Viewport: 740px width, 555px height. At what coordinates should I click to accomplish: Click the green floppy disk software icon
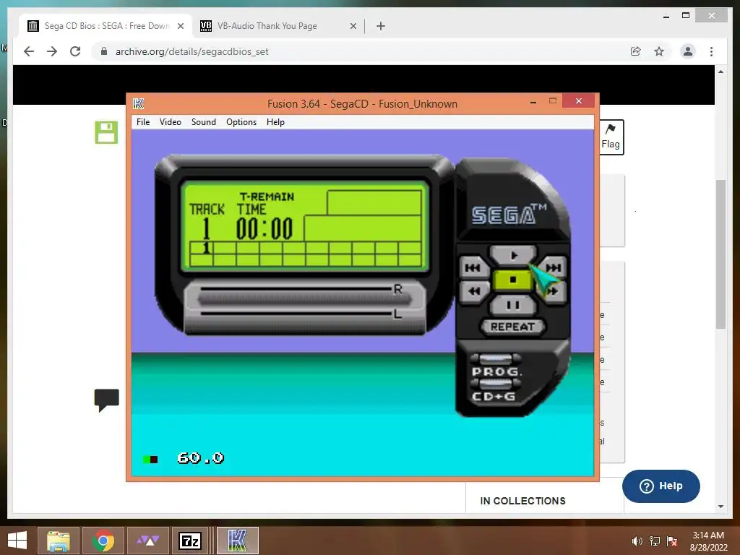(x=106, y=132)
